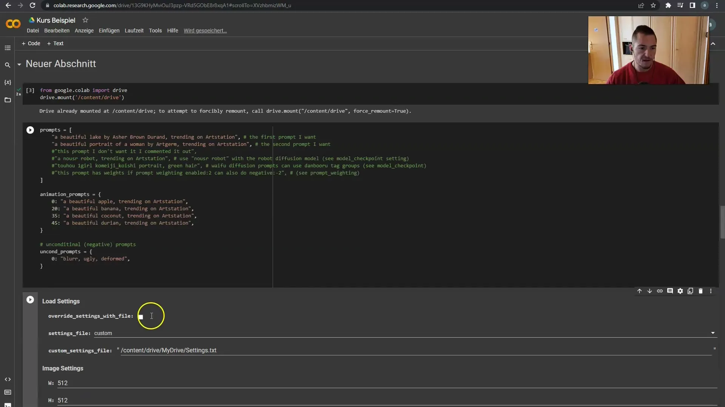Open the Tools menu

pos(155,31)
